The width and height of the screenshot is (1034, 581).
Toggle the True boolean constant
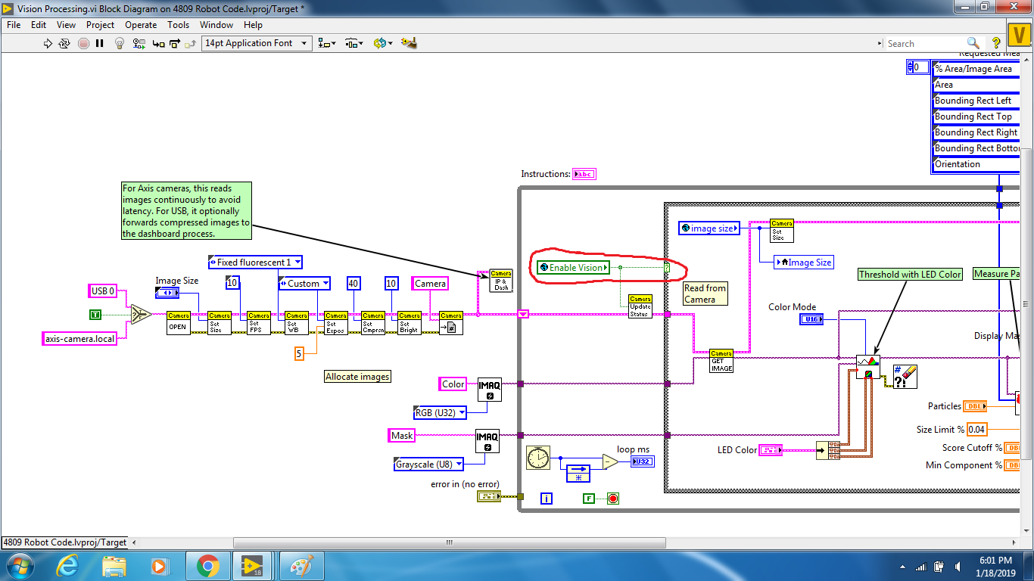[x=95, y=314]
